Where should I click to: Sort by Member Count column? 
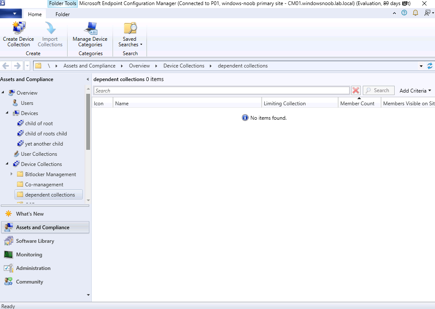point(359,104)
